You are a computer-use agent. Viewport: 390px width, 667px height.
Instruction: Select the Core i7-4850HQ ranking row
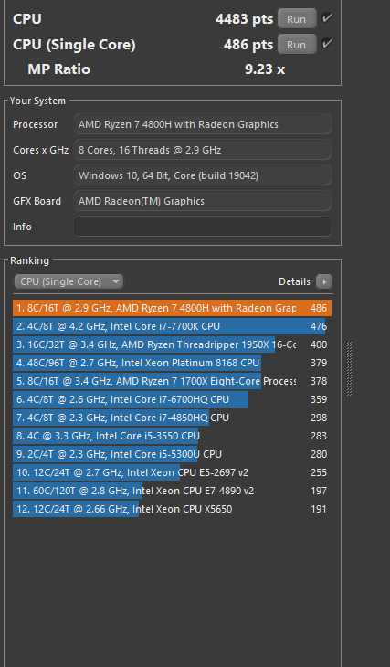pos(173,418)
